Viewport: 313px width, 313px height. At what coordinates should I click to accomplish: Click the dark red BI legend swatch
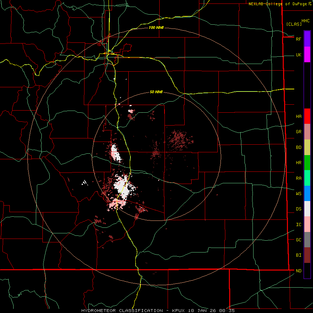point(307,255)
